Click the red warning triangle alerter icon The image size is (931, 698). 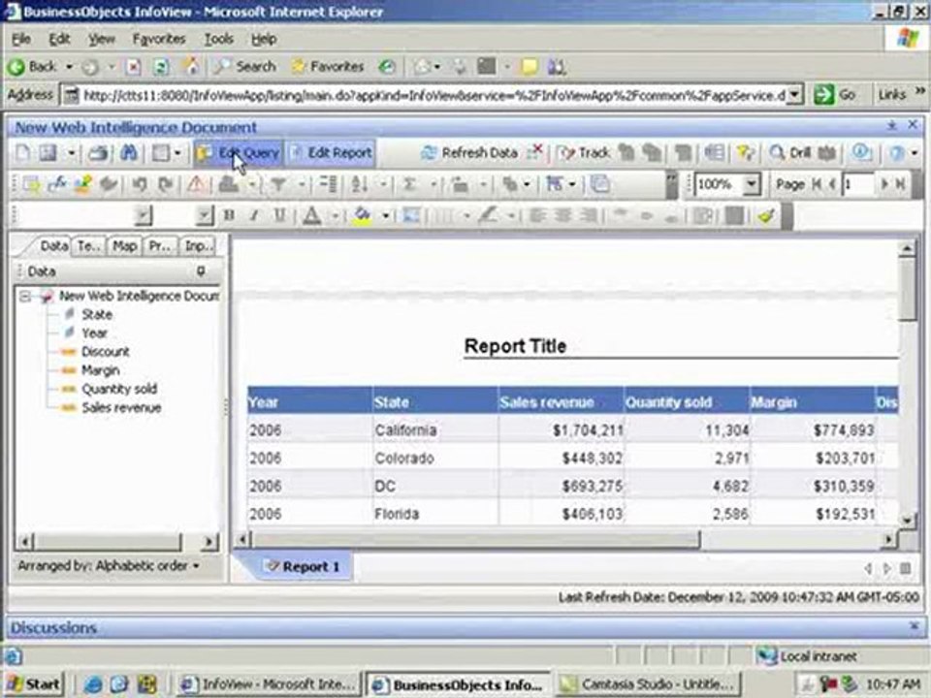pos(196,184)
